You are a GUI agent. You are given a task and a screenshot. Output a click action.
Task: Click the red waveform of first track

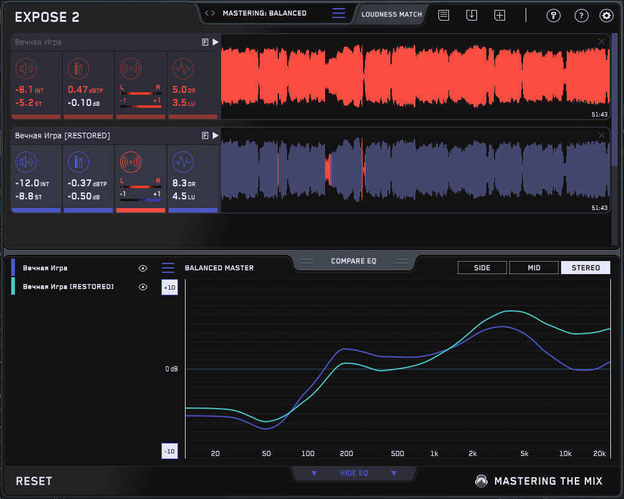click(415, 77)
